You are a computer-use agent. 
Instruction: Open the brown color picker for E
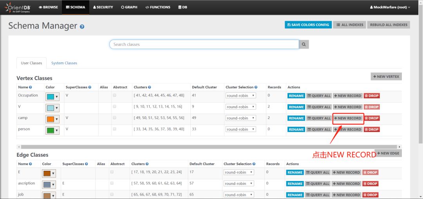click(49, 174)
